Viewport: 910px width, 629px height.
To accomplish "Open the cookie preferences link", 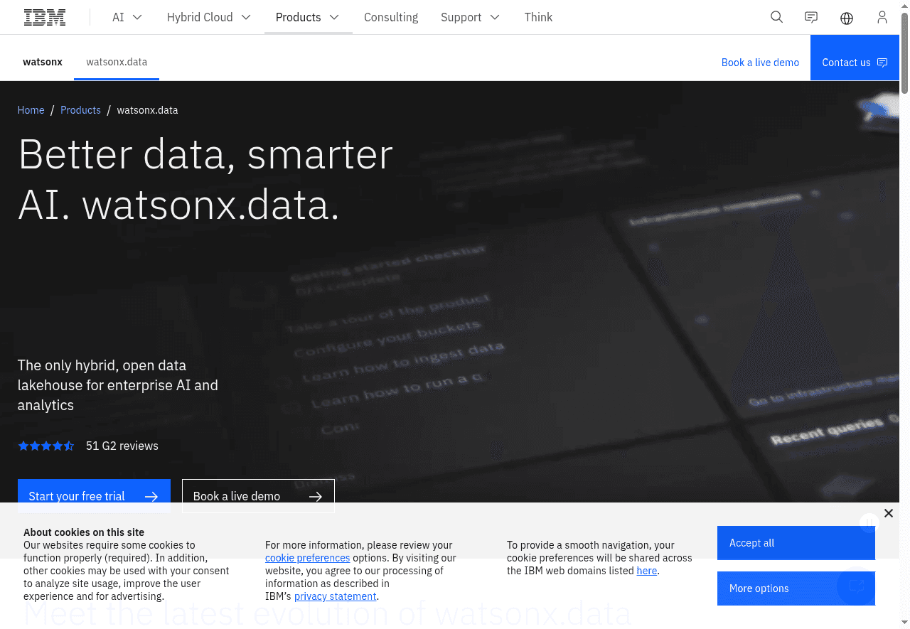I will [307, 557].
